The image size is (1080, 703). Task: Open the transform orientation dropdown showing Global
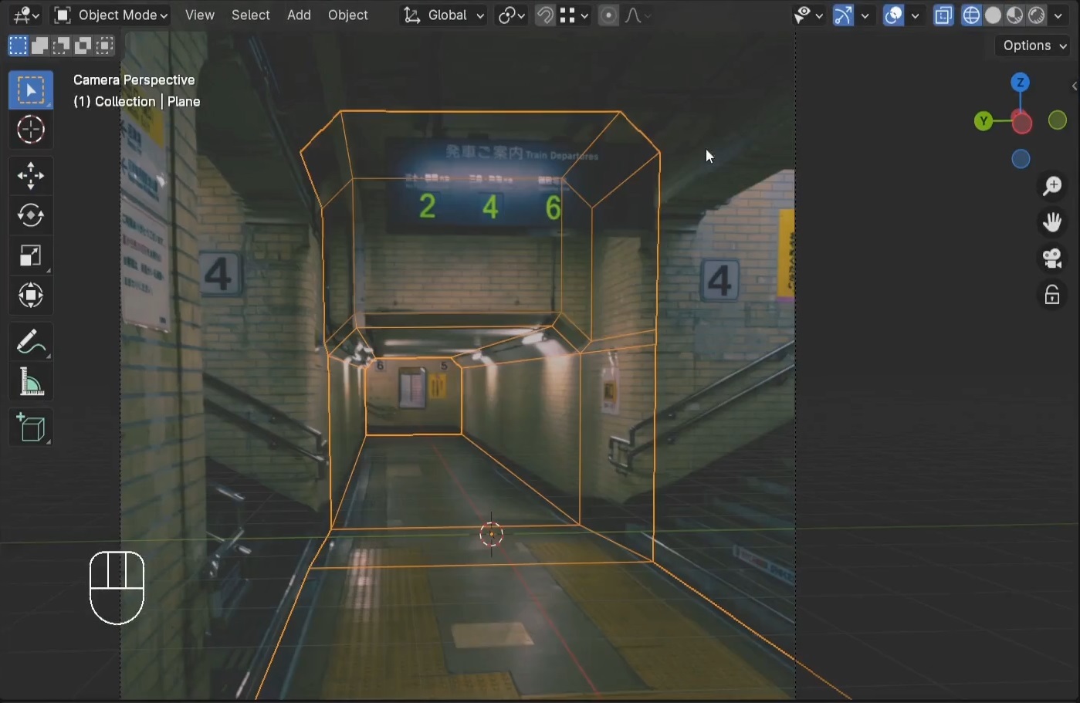(x=442, y=15)
